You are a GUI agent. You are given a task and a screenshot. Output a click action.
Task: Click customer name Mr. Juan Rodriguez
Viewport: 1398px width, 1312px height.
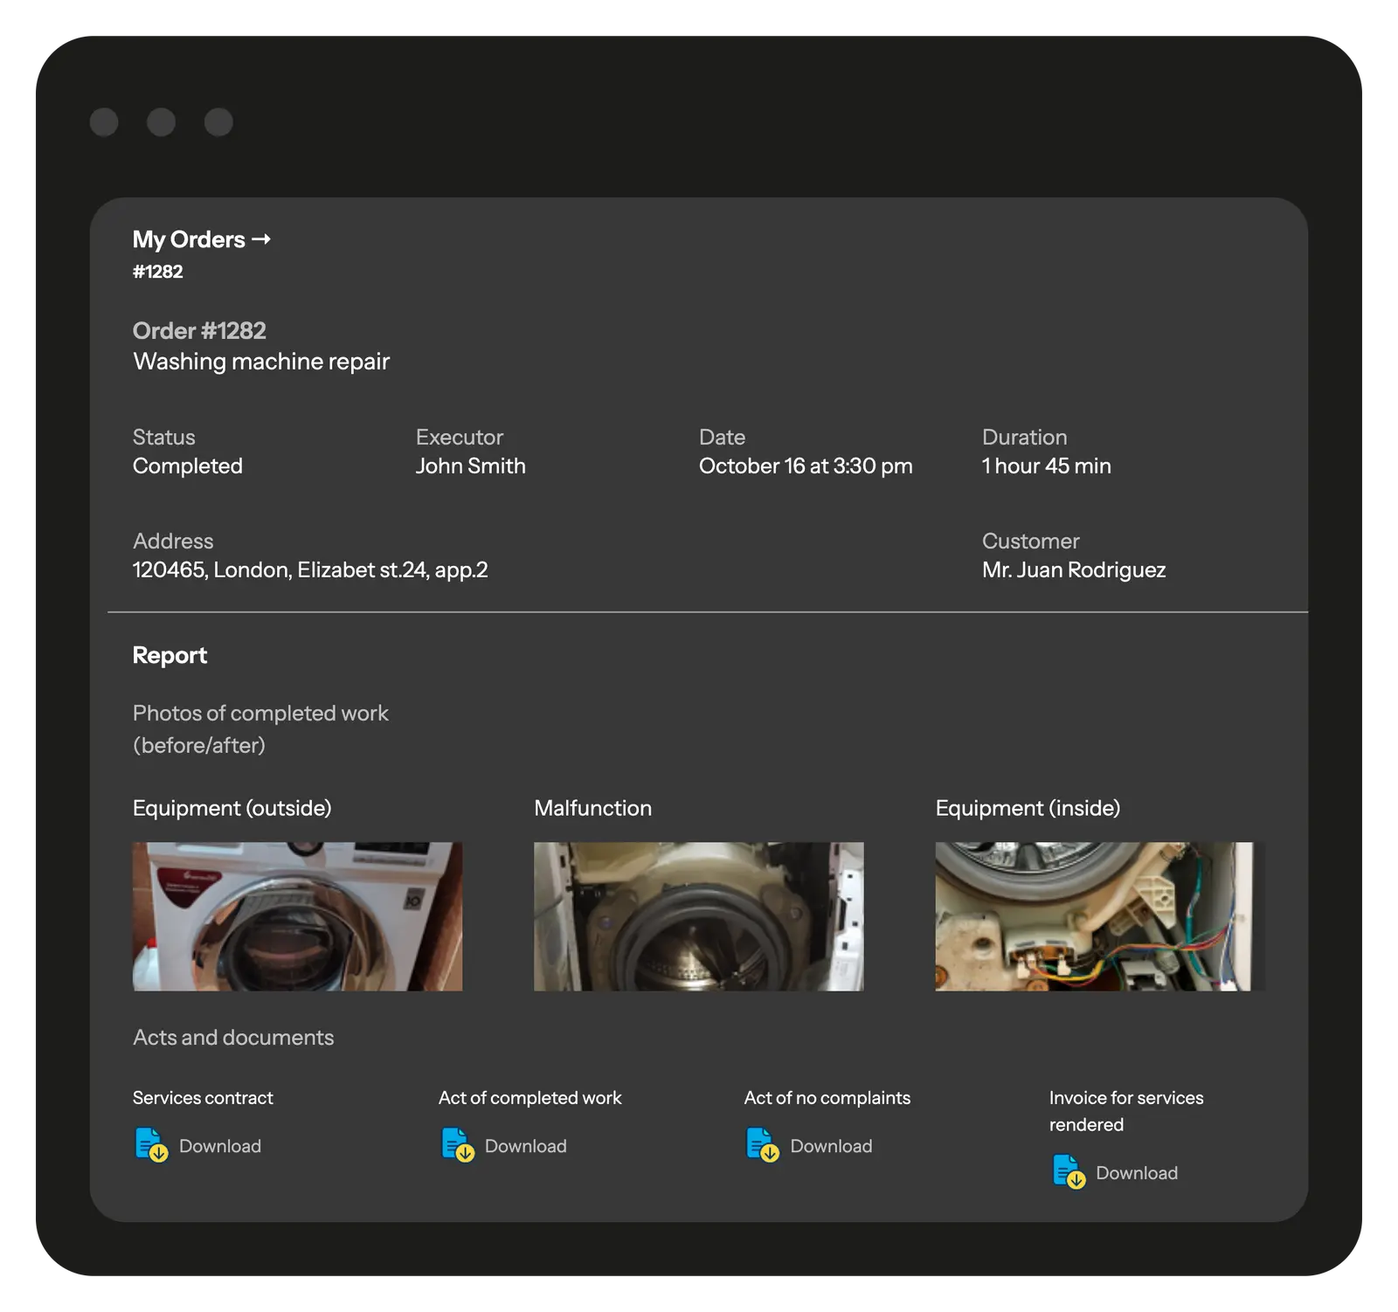(x=1073, y=570)
